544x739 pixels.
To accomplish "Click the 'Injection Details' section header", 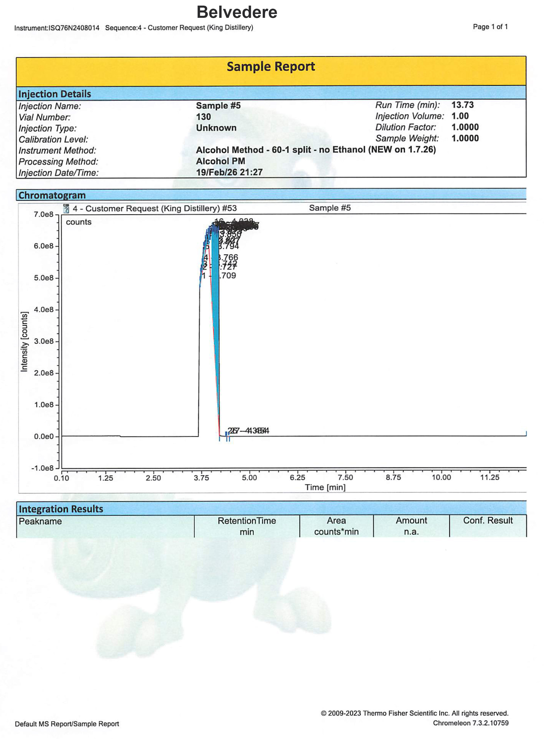I will pyautogui.click(x=55, y=94).
